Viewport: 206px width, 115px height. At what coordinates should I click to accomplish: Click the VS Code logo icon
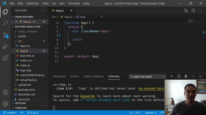click(4, 3)
